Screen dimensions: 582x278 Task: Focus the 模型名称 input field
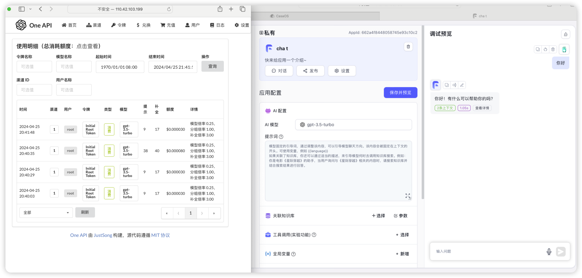[74, 67]
